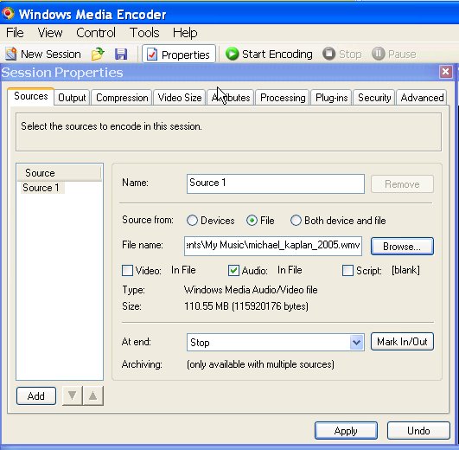Switch to the Security tab
Viewport: 459px width, 450px height.
(374, 98)
